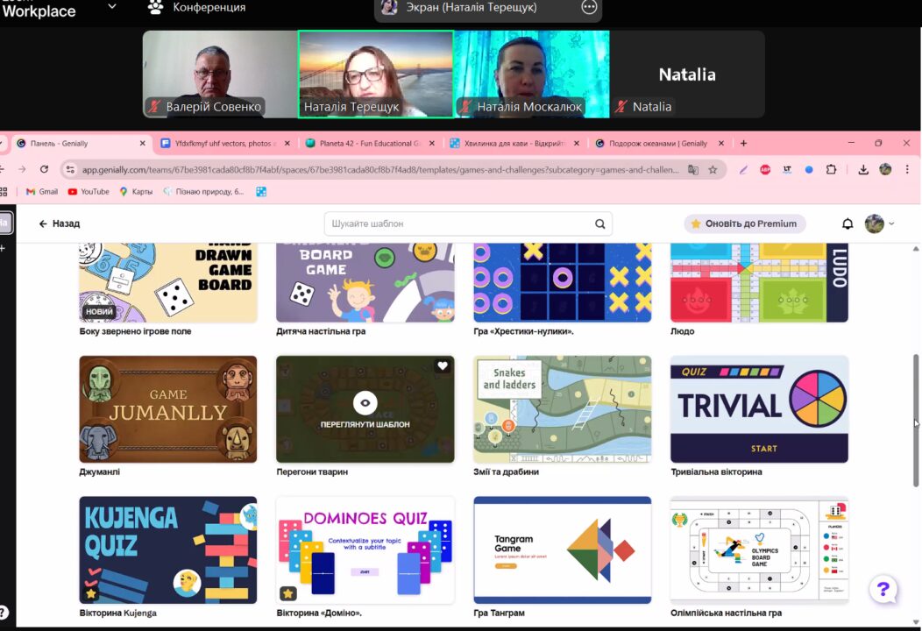Open the Дитяча настільна гра thumbnail
Screen dimensions: 922x631
pyautogui.click(x=365, y=282)
